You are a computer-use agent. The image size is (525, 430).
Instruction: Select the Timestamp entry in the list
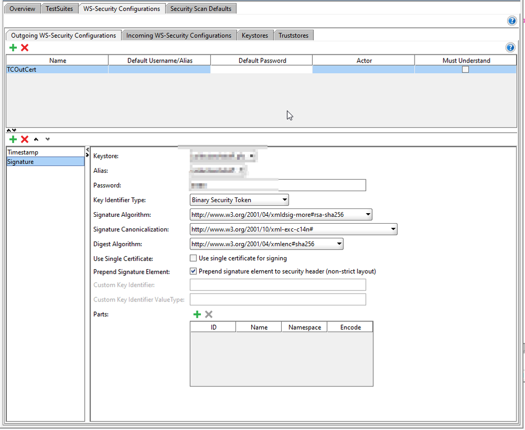[x=23, y=152]
